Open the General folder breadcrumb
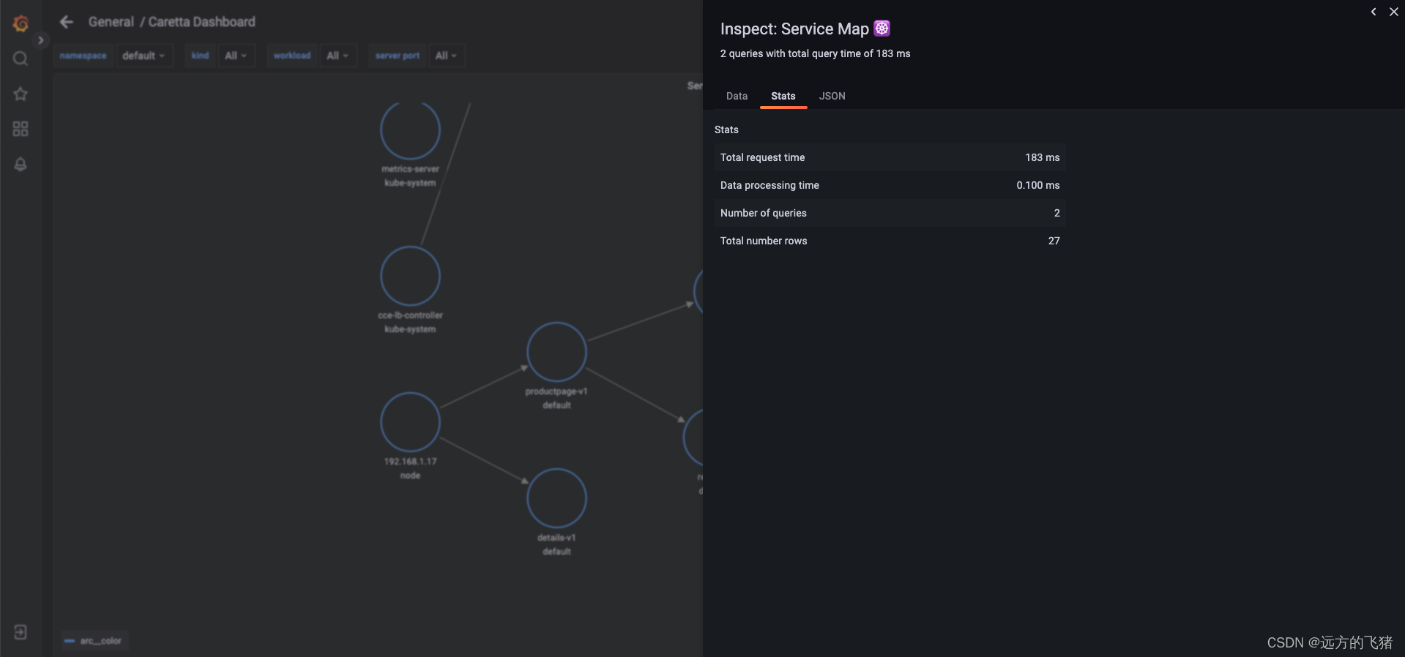Viewport: 1405px width, 657px height. (x=111, y=22)
